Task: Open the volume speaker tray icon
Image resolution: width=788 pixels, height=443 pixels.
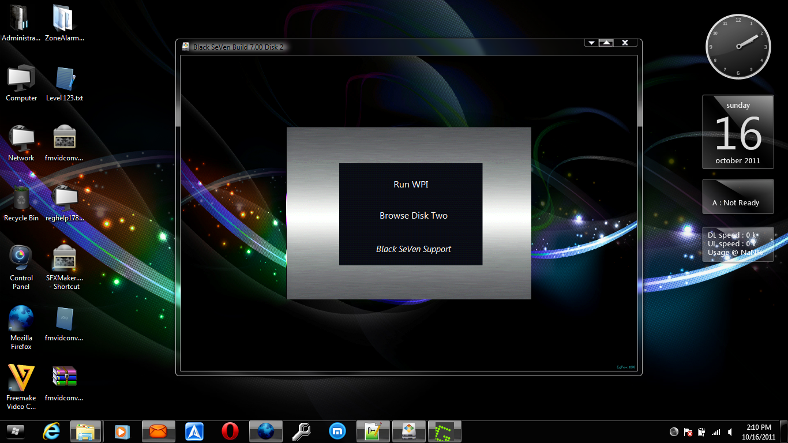Action: coord(730,432)
